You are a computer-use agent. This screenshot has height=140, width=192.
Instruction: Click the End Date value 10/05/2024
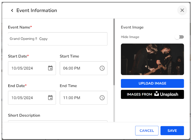click(x=22, y=98)
